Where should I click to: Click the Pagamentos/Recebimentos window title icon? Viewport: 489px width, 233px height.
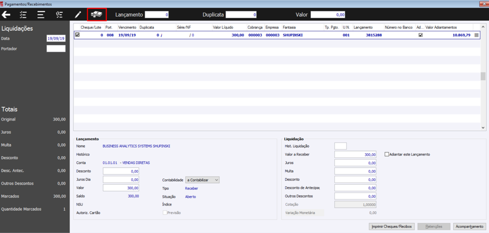(x=2, y=5)
